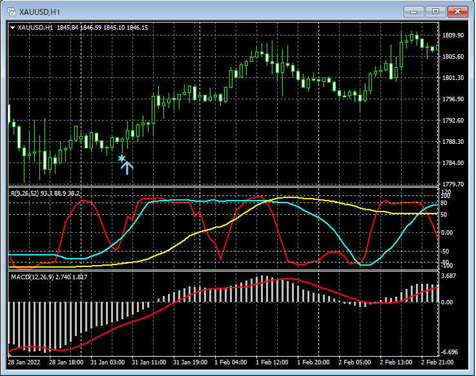Click the XAUUSD,H1 chart window icon
This screenshot has width=476, height=376.
tap(12, 12)
